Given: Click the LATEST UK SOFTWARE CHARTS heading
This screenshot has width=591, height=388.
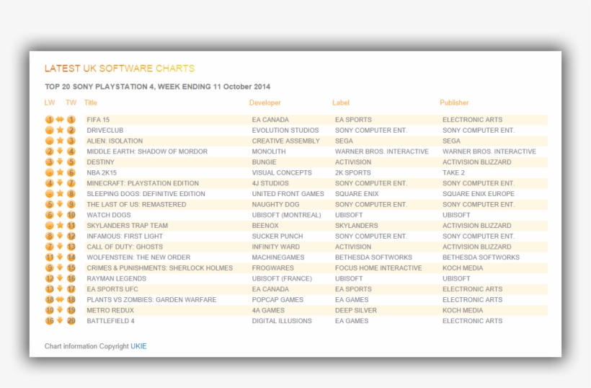Looking at the screenshot, I should click(120, 69).
